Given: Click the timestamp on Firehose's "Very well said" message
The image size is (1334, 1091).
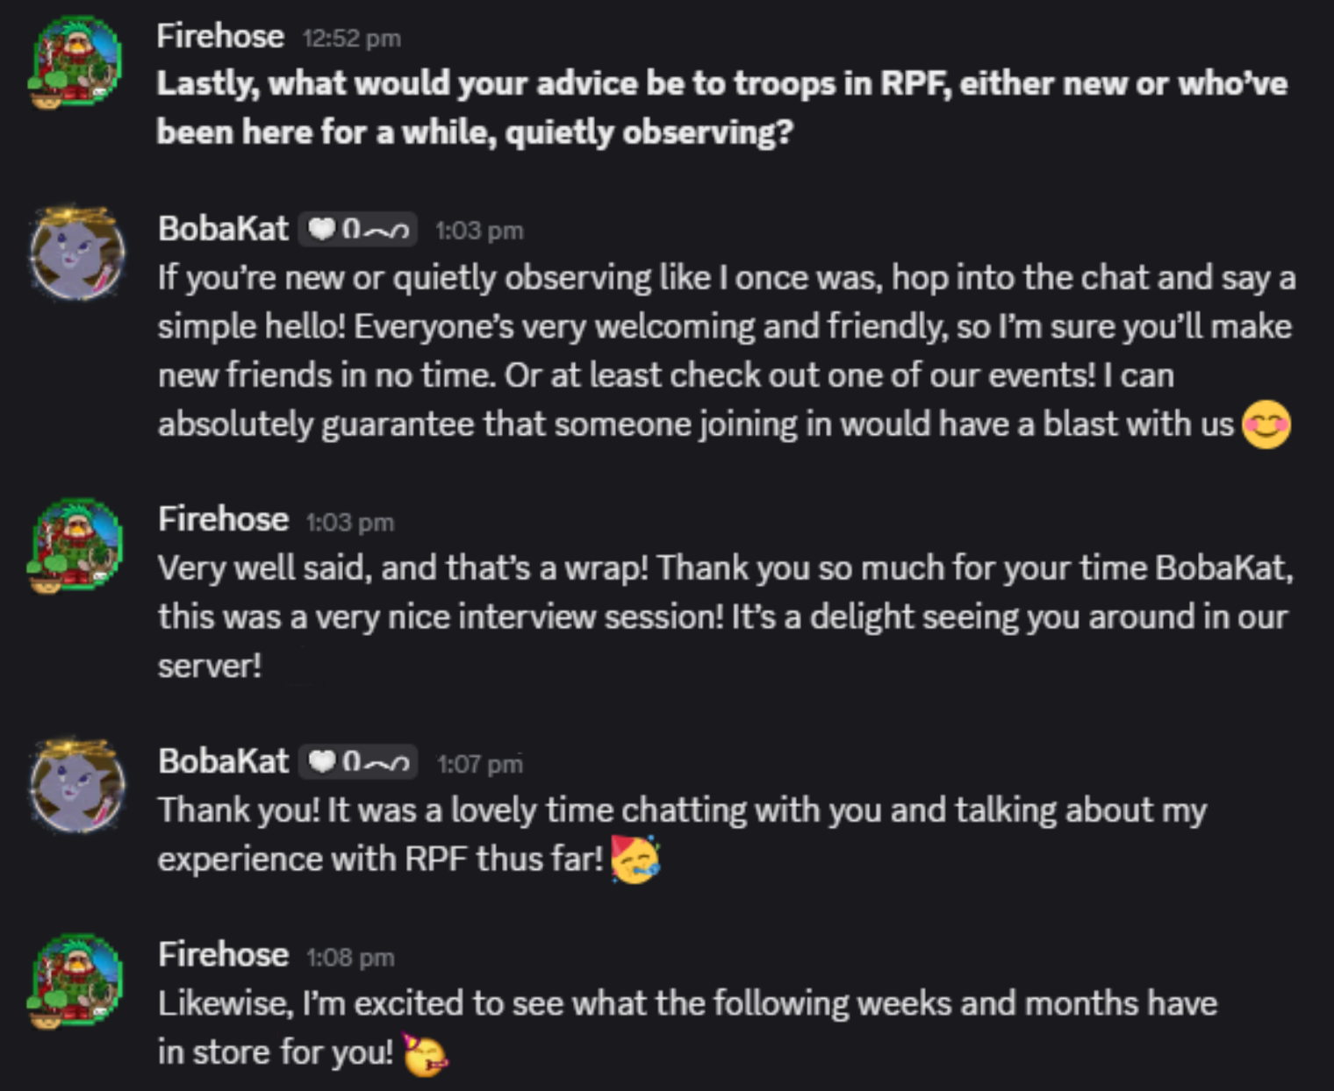Looking at the screenshot, I should pos(350,523).
